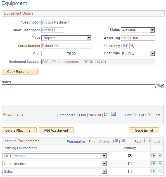Screen dimensions: 166x177
Task: Click Last in Learning Environments navigation
Action: click(157, 141)
